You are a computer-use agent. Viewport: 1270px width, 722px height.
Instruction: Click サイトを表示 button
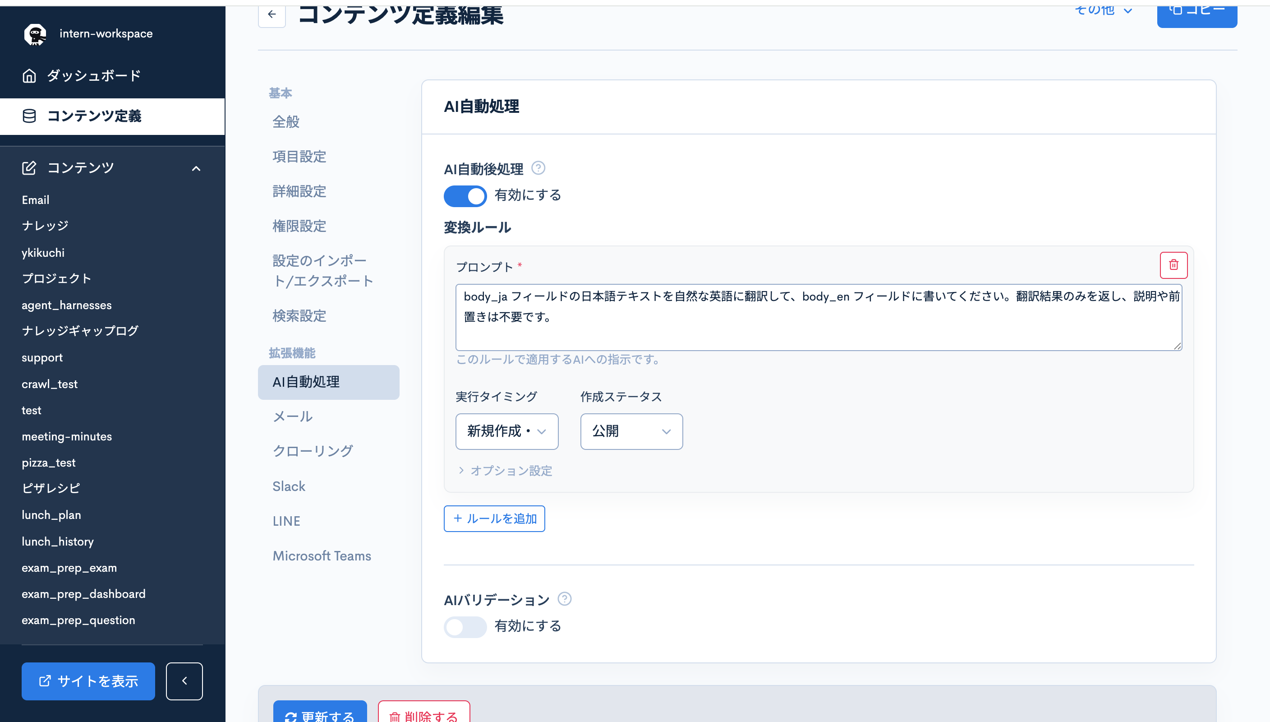click(x=88, y=681)
